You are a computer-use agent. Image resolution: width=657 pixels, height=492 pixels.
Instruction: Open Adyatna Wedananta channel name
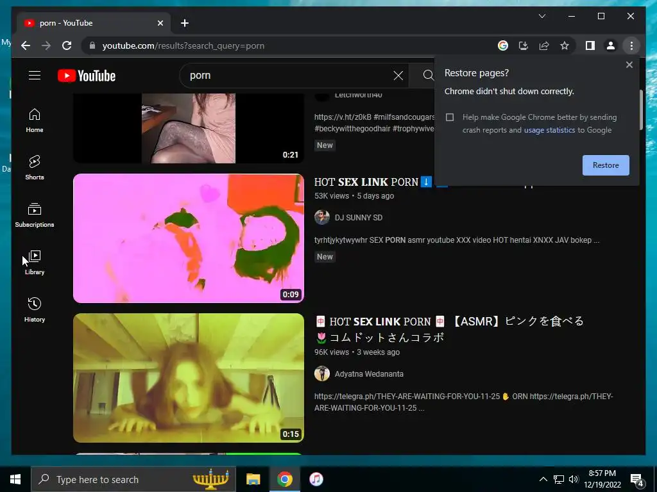click(369, 374)
